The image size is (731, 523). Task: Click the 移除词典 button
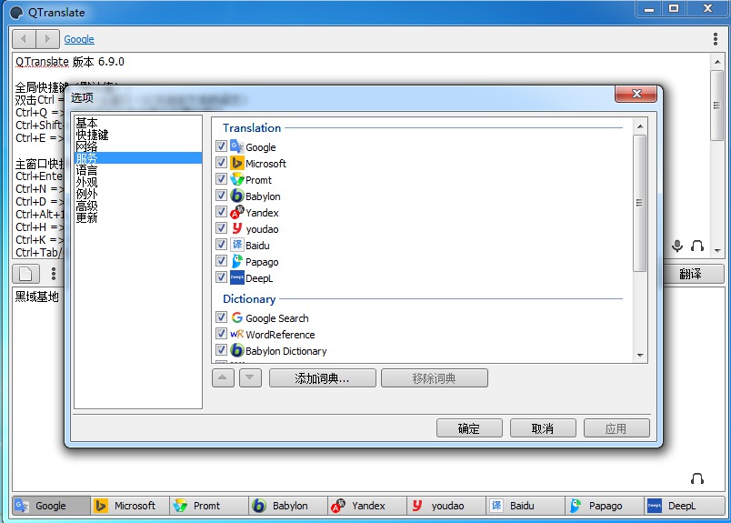[x=435, y=377]
